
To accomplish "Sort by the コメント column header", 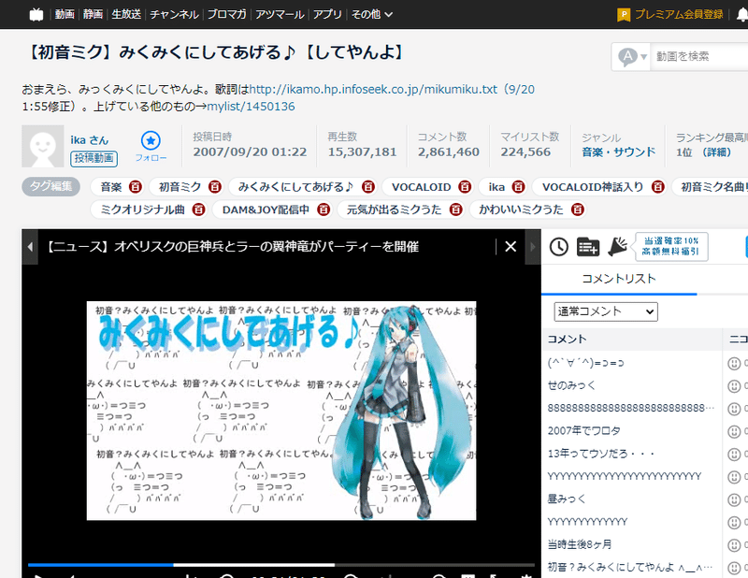I will [x=632, y=340].
